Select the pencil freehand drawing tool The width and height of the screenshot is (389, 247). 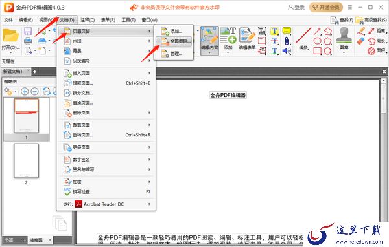(x=361, y=31)
